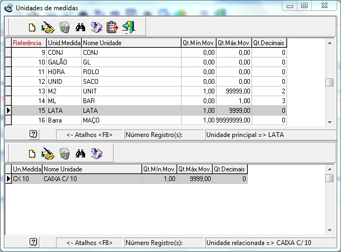
Task: Open lower Atalhos <F8> shortcuts button
Action: [x=89, y=242]
